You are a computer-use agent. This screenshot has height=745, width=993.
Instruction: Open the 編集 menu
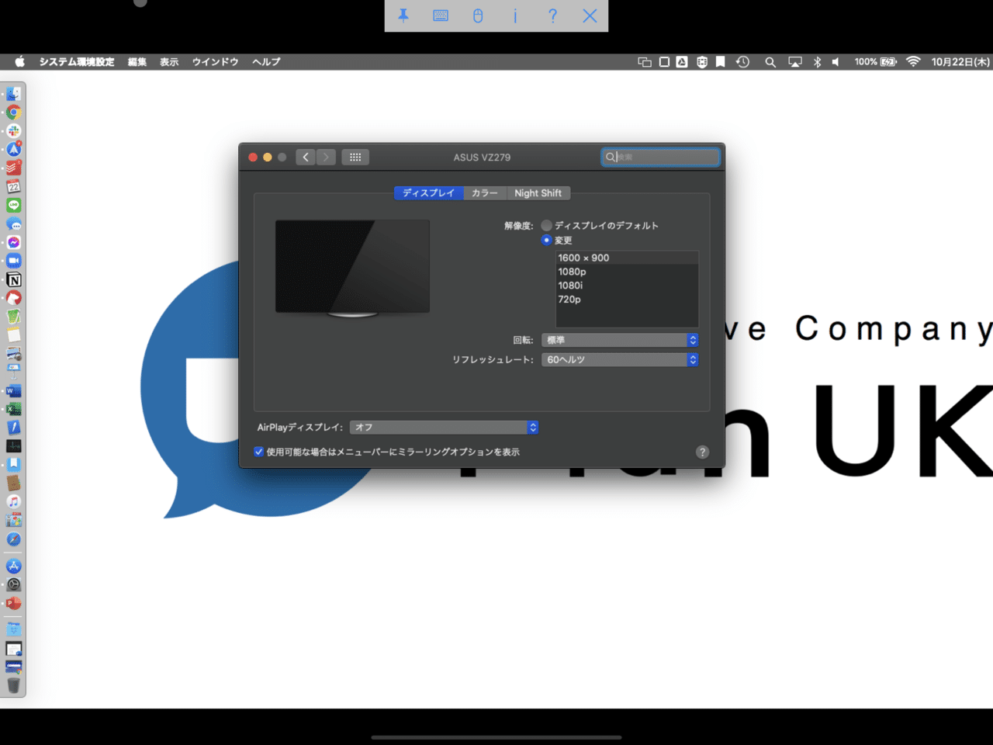[x=137, y=62]
